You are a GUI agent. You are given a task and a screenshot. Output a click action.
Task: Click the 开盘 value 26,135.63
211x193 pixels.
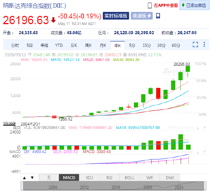click(28, 33)
